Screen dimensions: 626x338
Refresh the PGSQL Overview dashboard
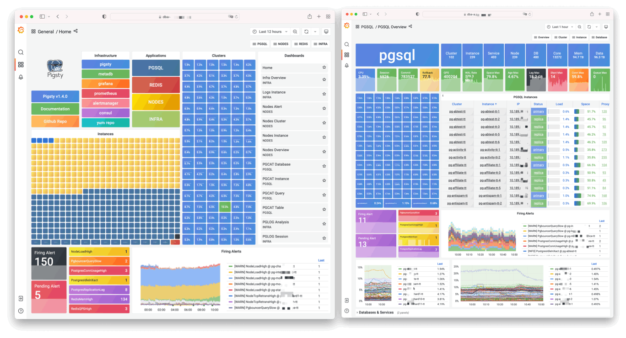click(x=589, y=27)
